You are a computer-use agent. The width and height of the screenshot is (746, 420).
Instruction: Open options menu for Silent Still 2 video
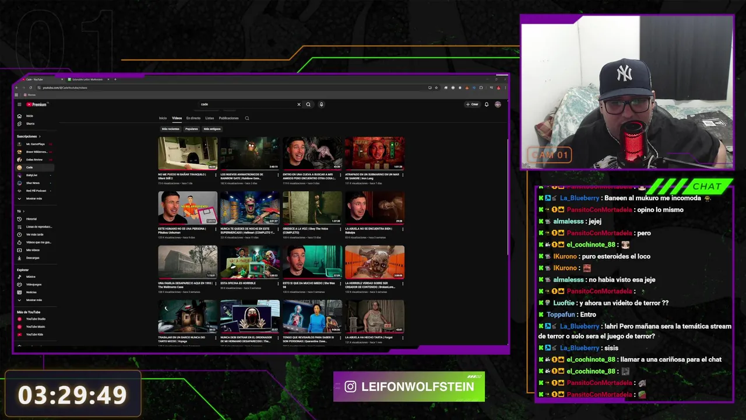point(215,174)
